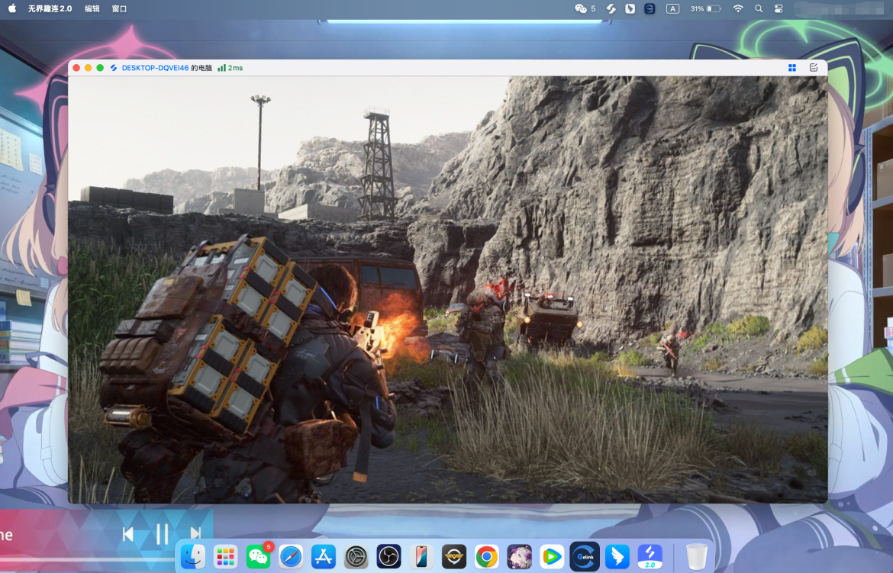Click the remote desktop game video area
The width and height of the screenshot is (893, 573).
[x=447, y=289]
